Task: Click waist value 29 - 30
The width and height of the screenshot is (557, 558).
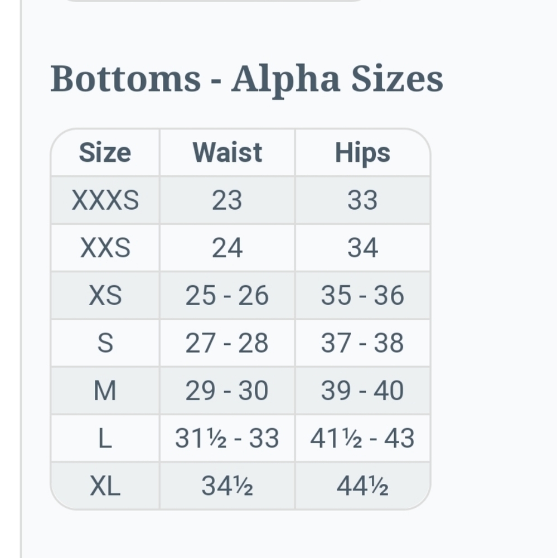Action: 227,391
